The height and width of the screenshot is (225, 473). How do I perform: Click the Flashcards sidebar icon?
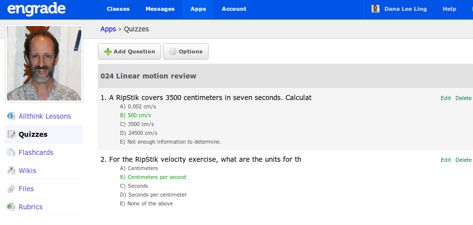pos(11,152)
